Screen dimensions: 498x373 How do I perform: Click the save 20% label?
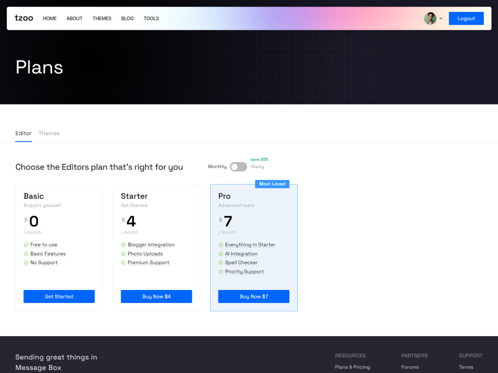[x=259, y=159]
